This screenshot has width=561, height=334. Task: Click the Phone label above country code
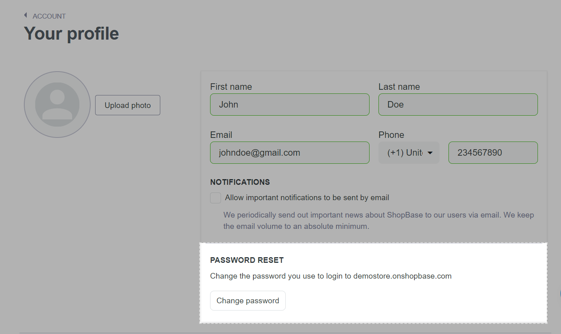[x=391, y=135]
